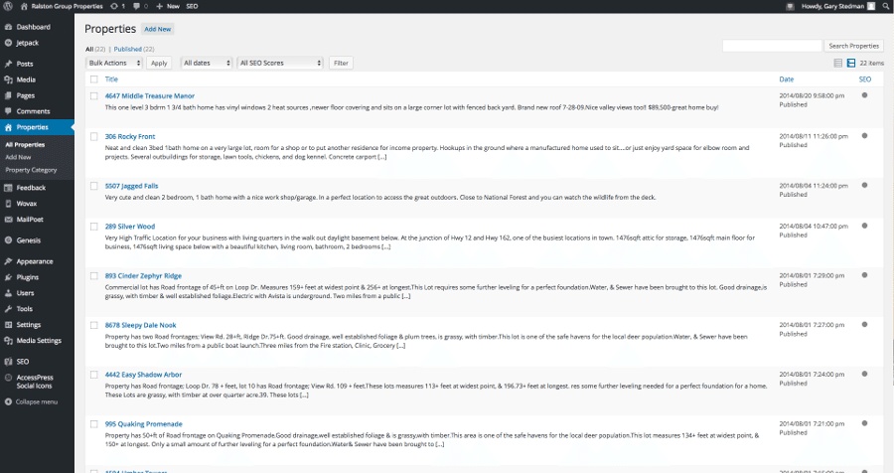
Task: Check the 306 Rocky Front row
Action: click(x=94, y=136)
